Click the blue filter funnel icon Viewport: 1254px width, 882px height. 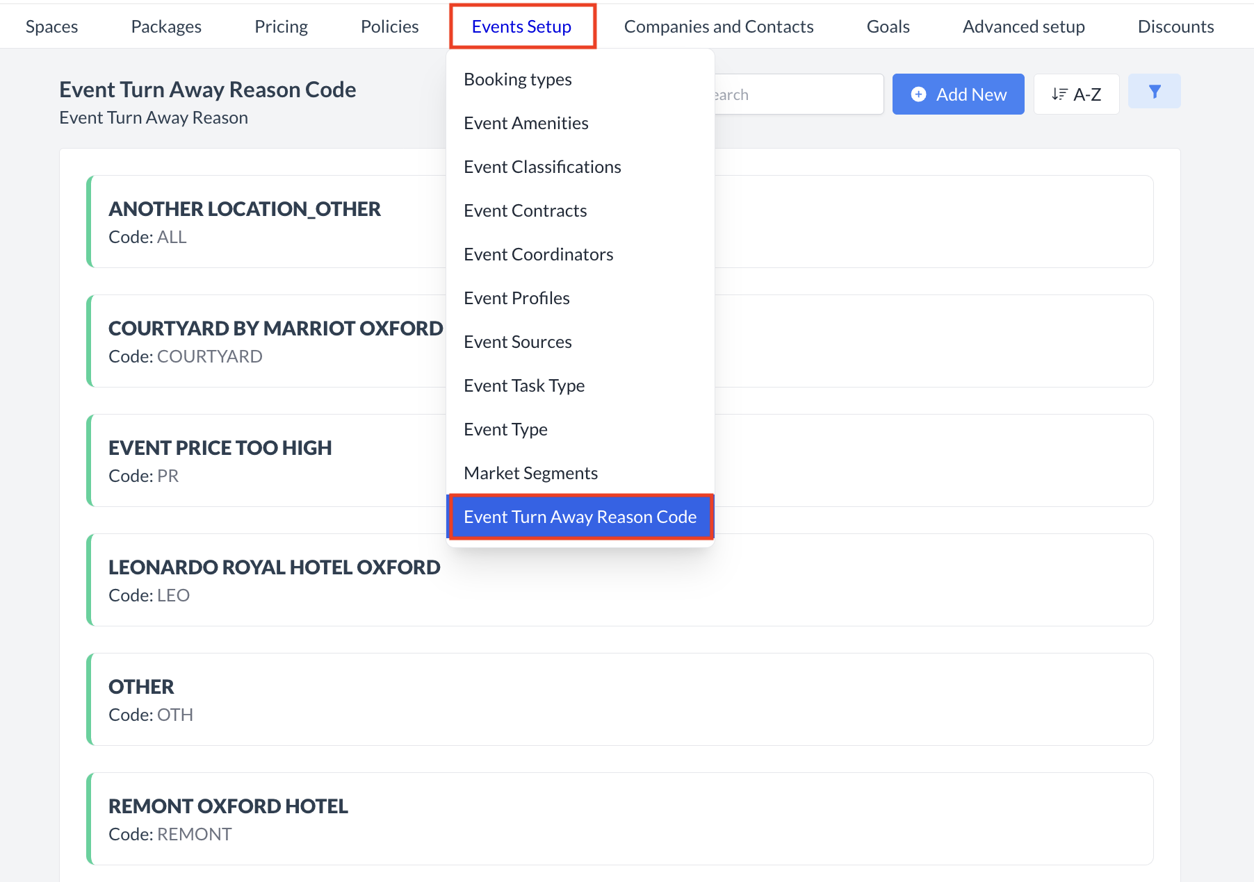click(1154, 92)
